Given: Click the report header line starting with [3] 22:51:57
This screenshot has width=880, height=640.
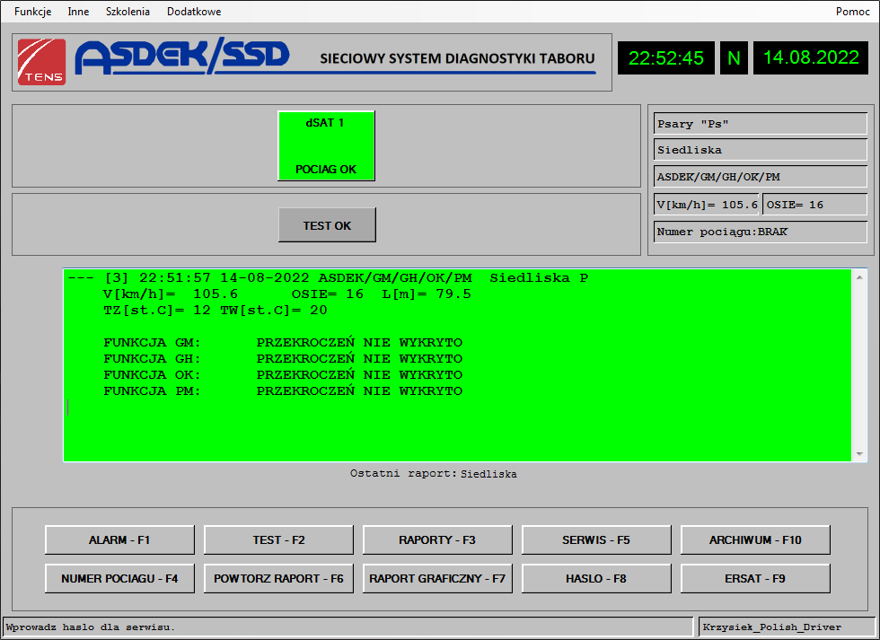Looking at the screenshot, I should [x=328, y=277].
